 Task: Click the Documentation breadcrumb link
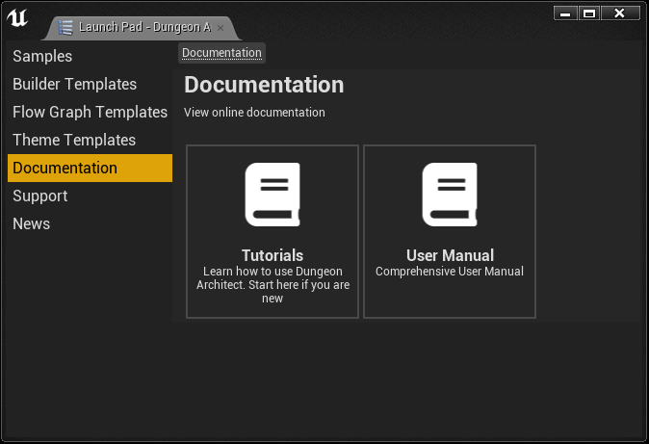click(221, 53)
